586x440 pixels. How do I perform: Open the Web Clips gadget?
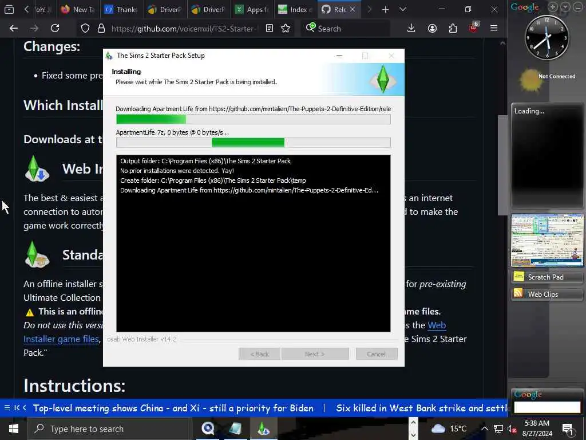pyautogui.click(x=547, y=294)
